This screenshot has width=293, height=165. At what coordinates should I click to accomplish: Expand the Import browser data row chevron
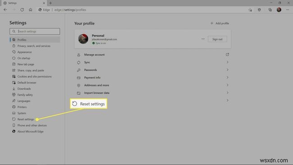pos(227,93)
